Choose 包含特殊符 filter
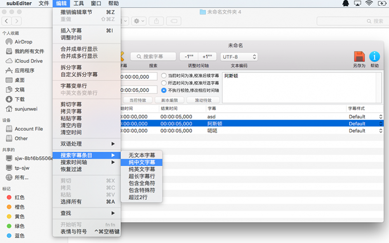Viewport: 389px width, 243px height. coord(141,190)
